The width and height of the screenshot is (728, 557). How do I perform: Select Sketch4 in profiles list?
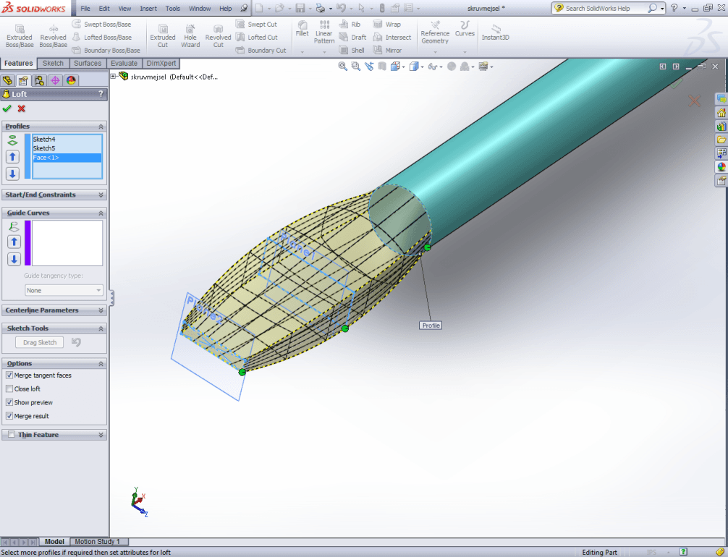[x=67, y=139]
